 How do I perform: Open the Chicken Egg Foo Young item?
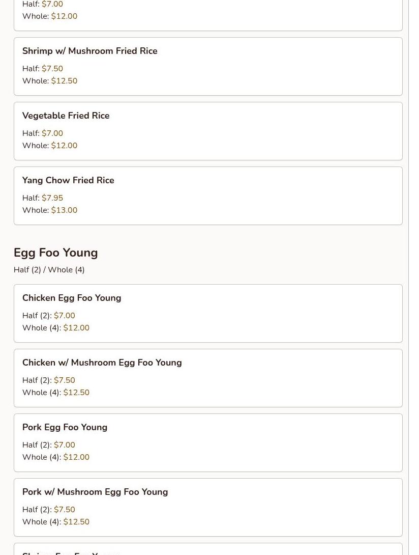[72, 298]
